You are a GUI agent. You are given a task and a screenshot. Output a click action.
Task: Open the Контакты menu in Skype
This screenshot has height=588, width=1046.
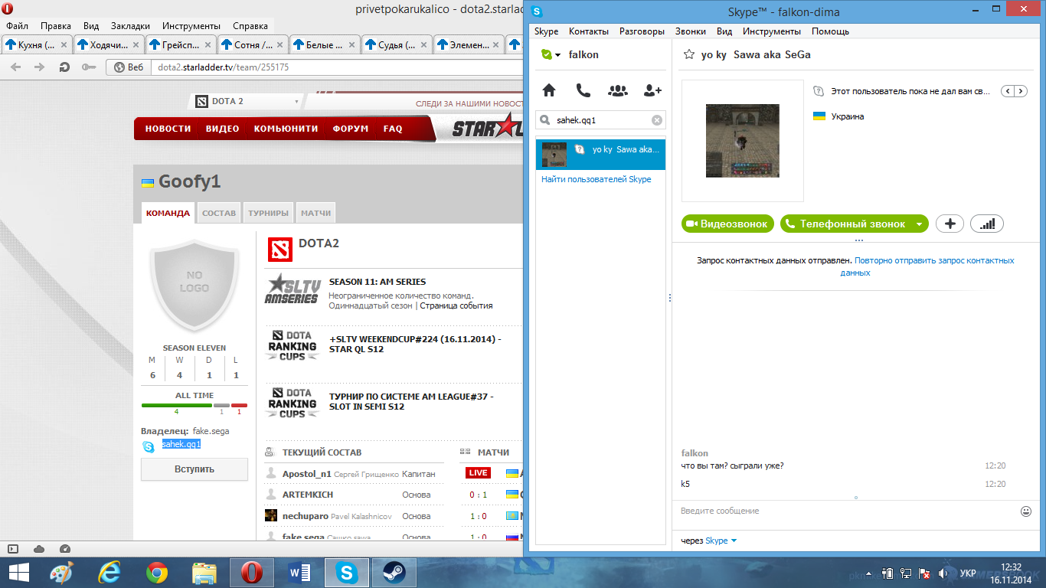click(589, 31)
